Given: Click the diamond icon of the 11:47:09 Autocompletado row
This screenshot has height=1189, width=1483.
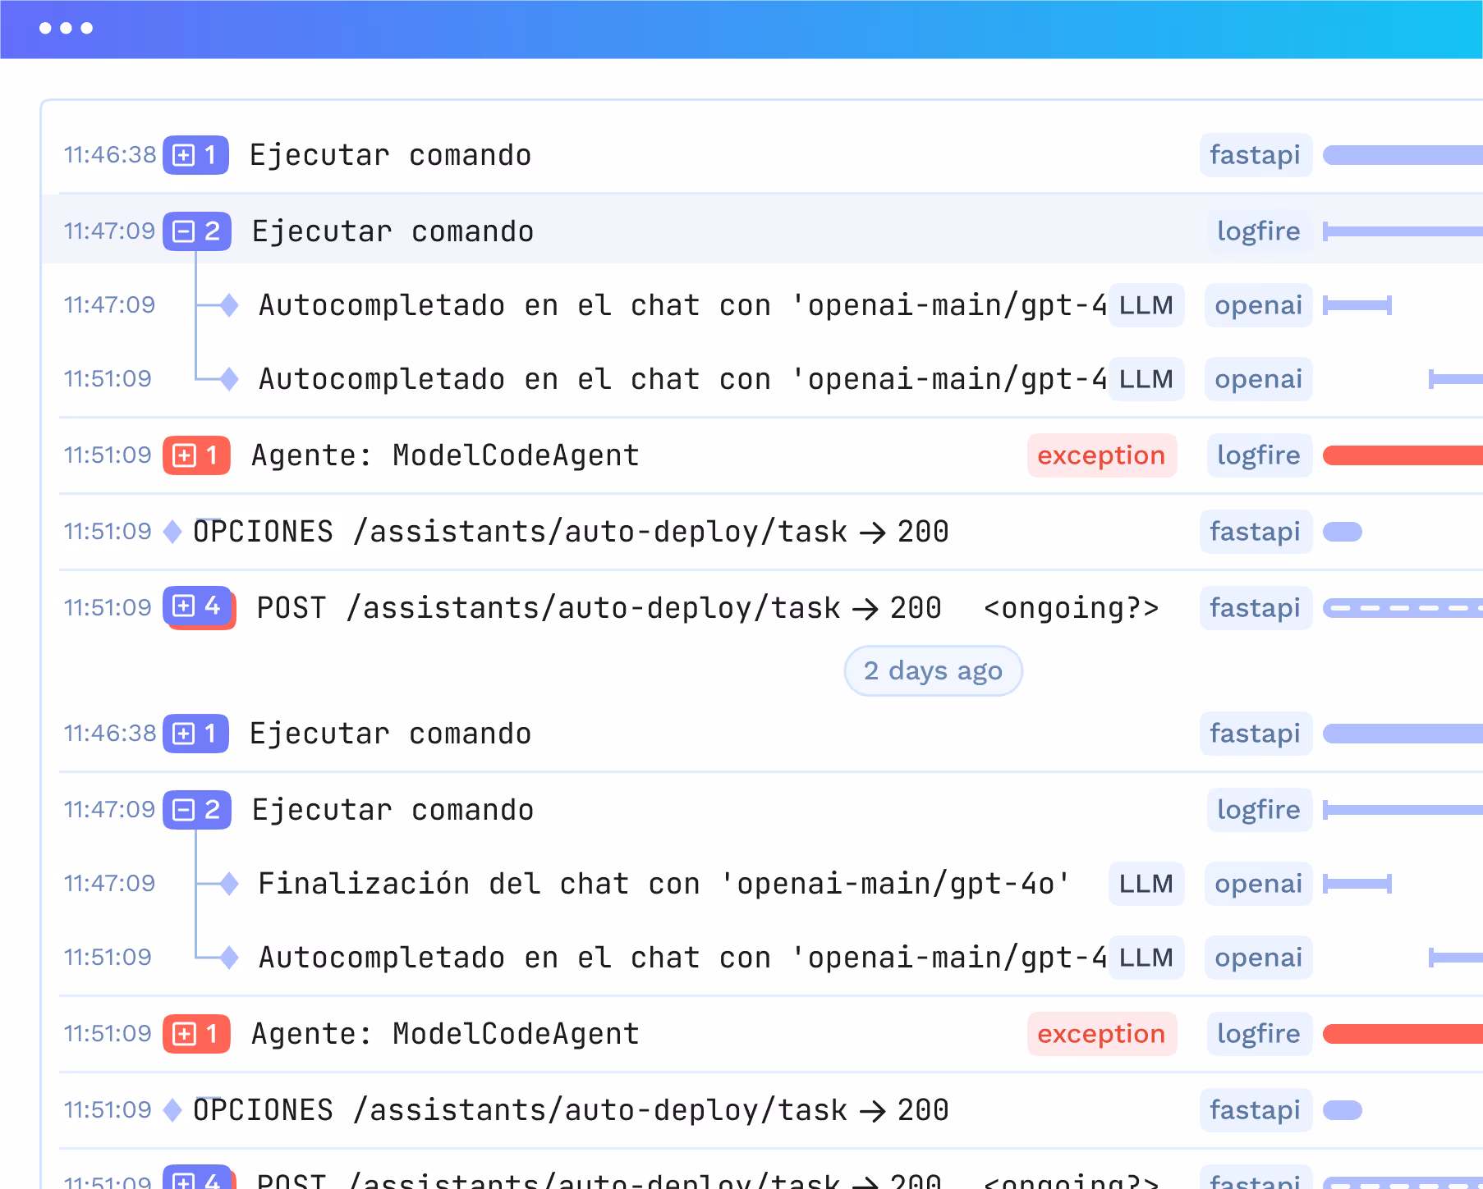Looking at the screenshot, I should 229,305.
